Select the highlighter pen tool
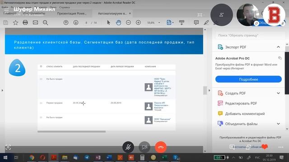The image size is (289, 162). pos(206,22)
